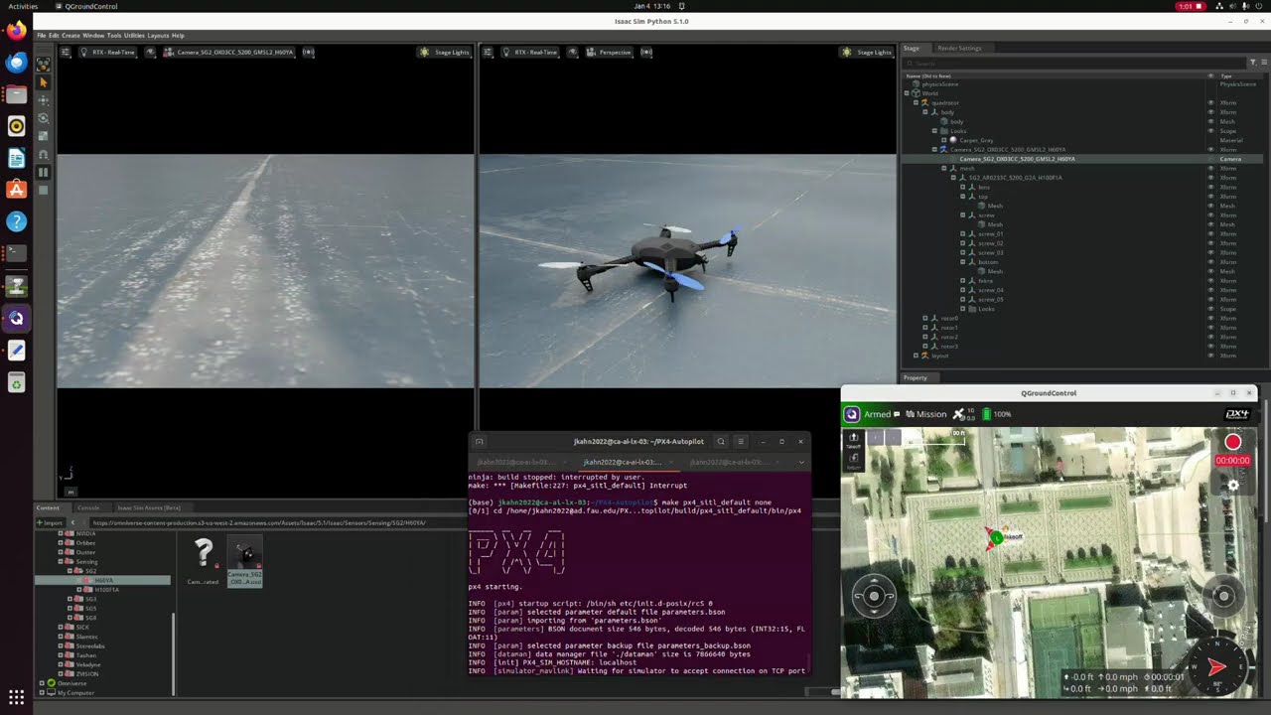Expand the Velodyne folder in Content browser
Screen dimensions: 1271x715
pyautogui.click(x=61, y=664)
